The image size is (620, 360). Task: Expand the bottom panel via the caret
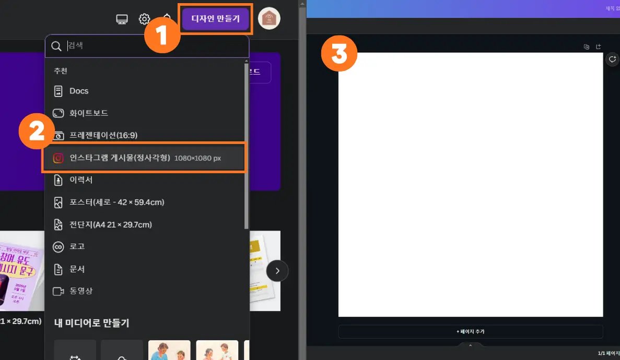(470, 345)
